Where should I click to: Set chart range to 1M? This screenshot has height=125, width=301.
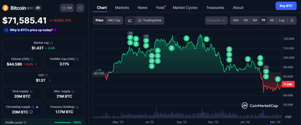coord(255,20)
